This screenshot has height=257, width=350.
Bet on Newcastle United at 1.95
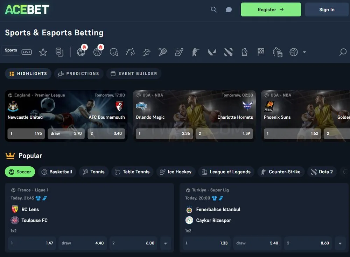pos(26,133)
